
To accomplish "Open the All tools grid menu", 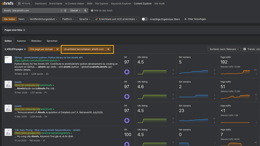I will [24, 3].
